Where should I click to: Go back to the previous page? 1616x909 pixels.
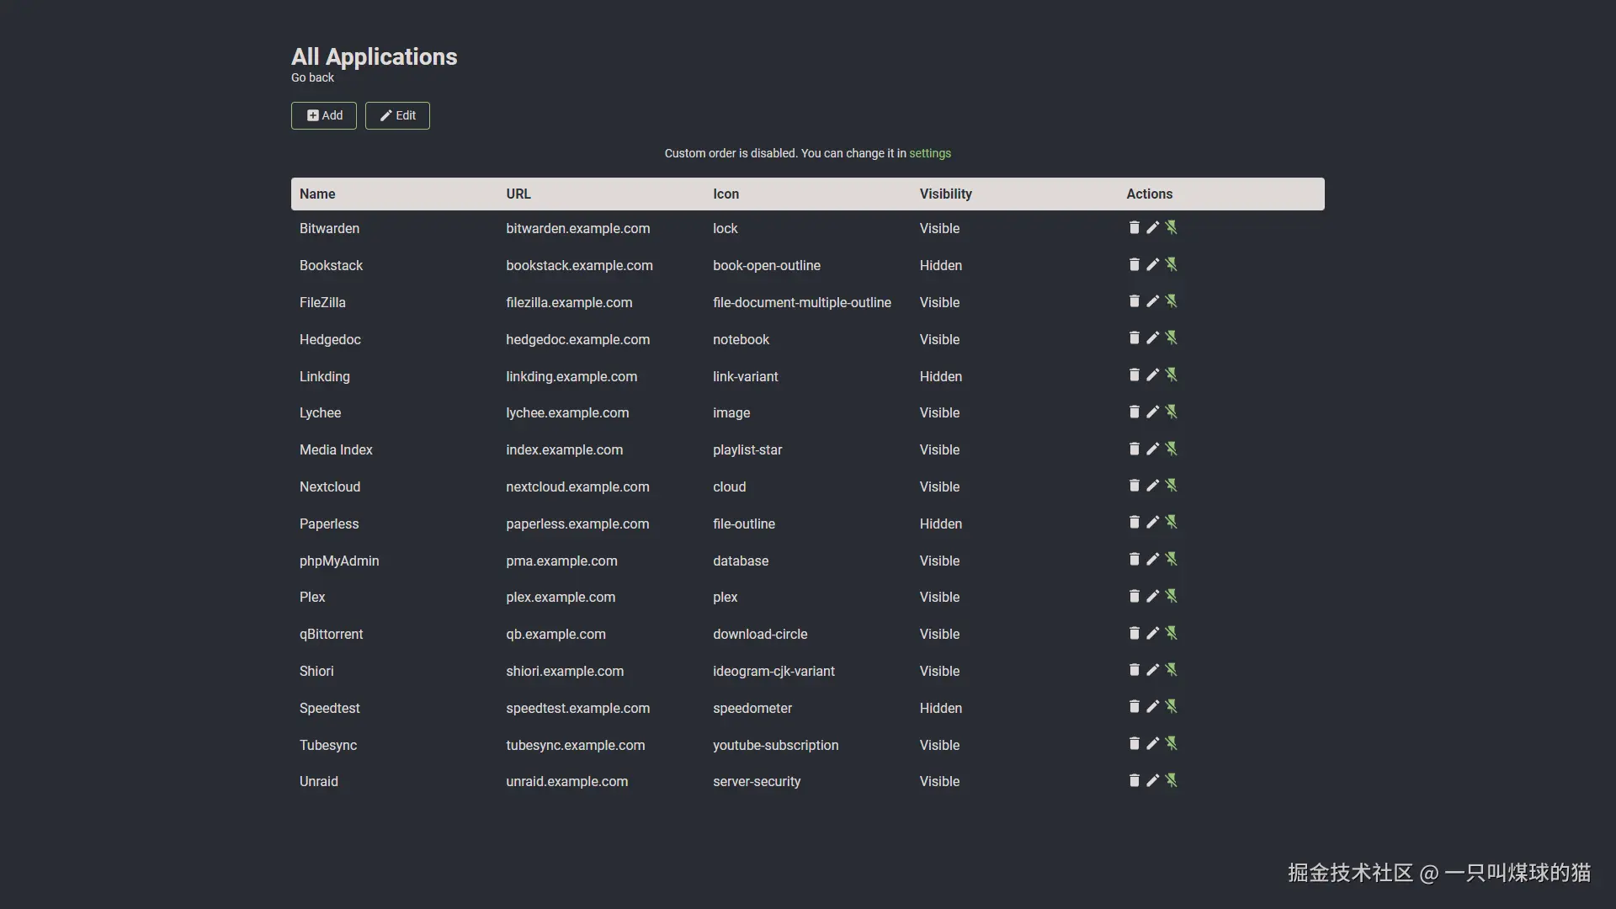click(x=312, y=77)
